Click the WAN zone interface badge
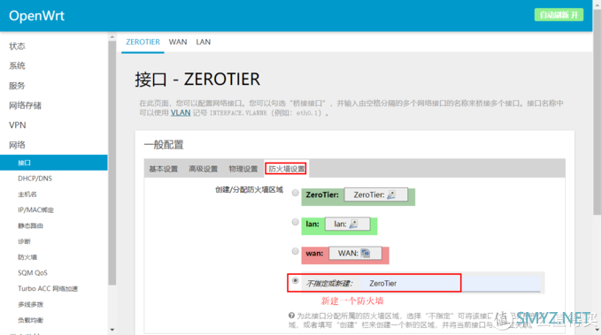The width and height of the screenshot is (602, 335). tap(355, 253)
